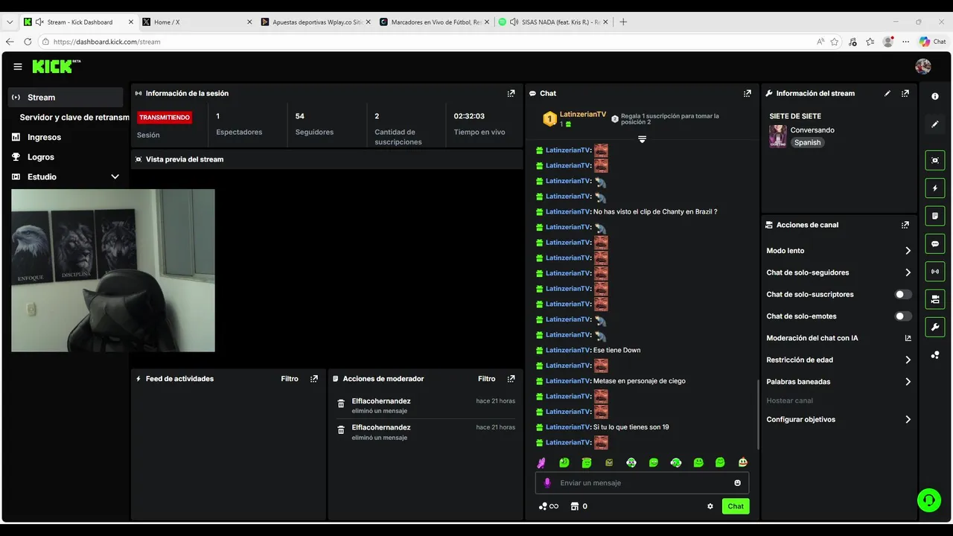953x536 pixels.
Task: Select the clown emote in quick emotes
Action: click(x=743, y=462)
